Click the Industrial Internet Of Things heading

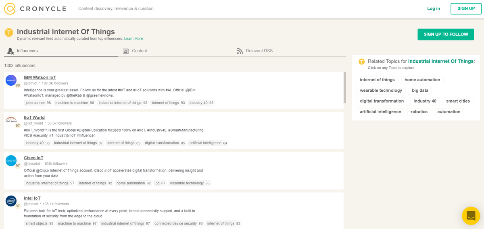66,32
